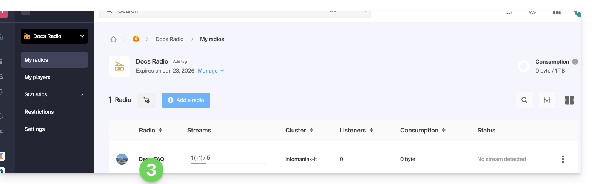The image size is (592, 184).
Task: Open Restrictions in sidebar
Action: (39, 112)
